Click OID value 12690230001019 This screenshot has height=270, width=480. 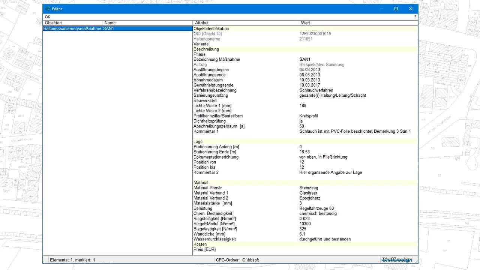[x=315, y=34]
